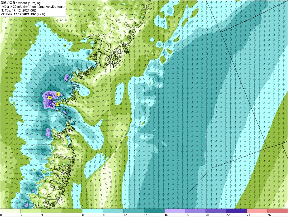Click legend scale number 14

tap(145, 215)
